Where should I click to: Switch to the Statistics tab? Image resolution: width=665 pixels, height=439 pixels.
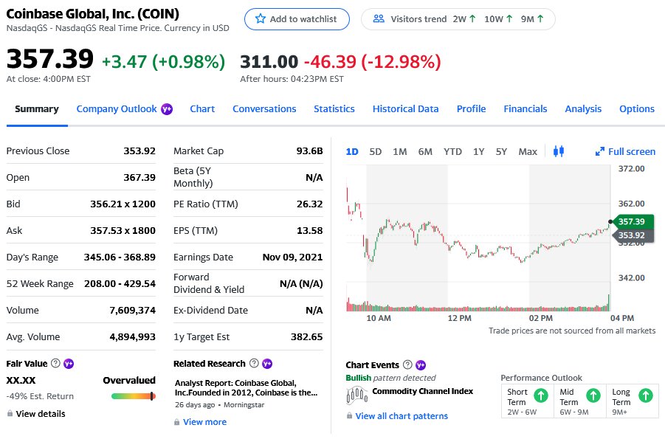pos(334,109)
